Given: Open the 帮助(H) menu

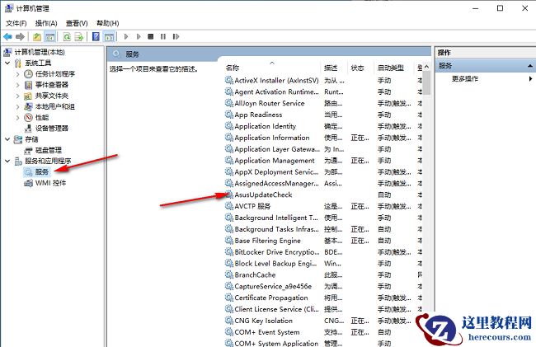Looking at the screenshot, I should point(108,23).
